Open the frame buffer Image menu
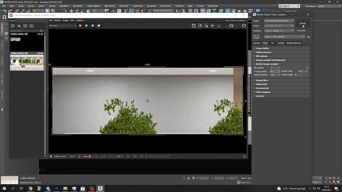Screen dimensions: 342x192 65,20
